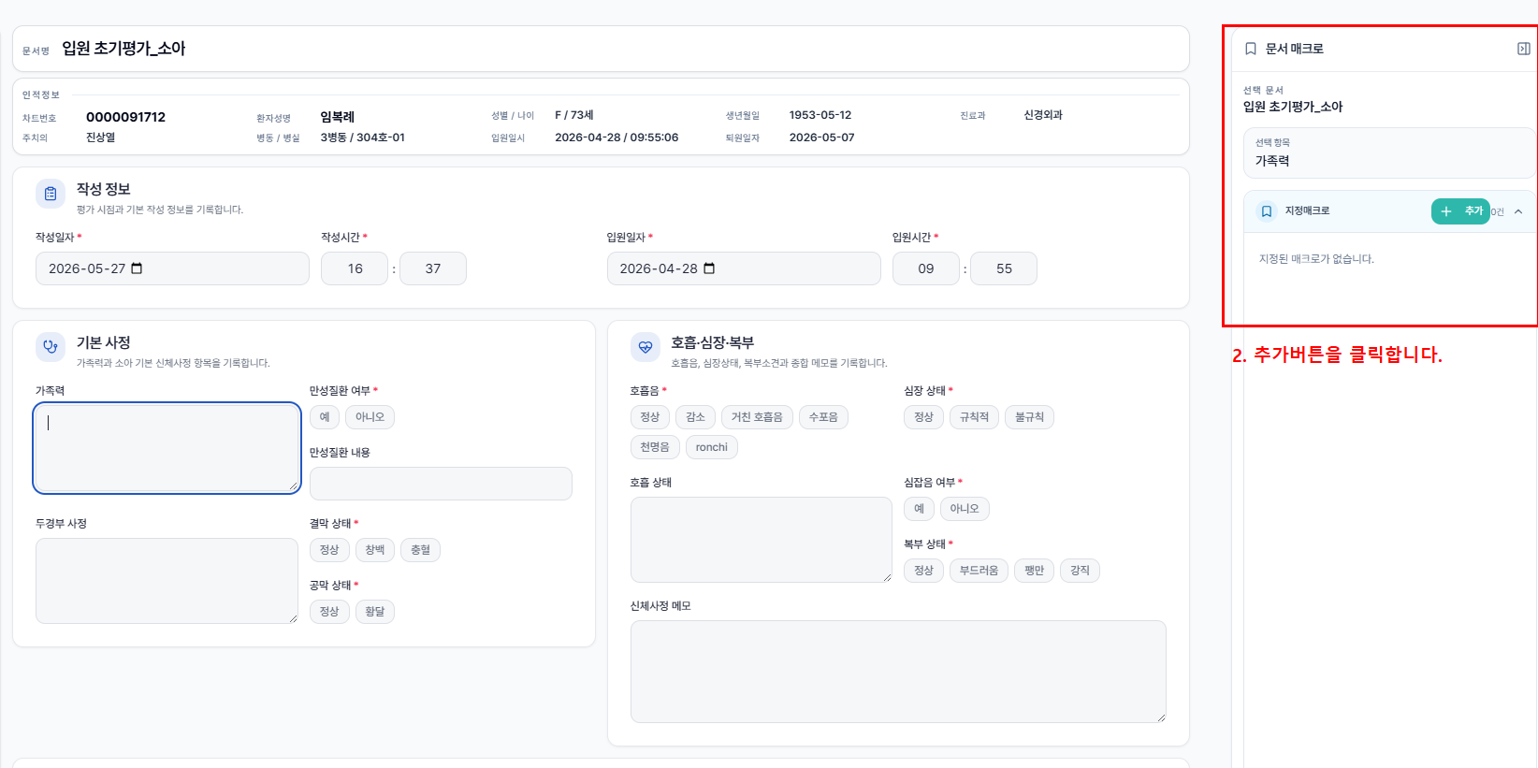Click chart number 0000091712
This screenshot has width=1538, height=768.
click(x=125, y=117)
